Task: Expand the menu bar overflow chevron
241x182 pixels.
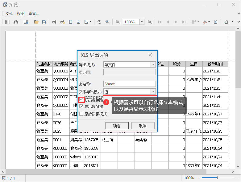Action: point(239,14)
